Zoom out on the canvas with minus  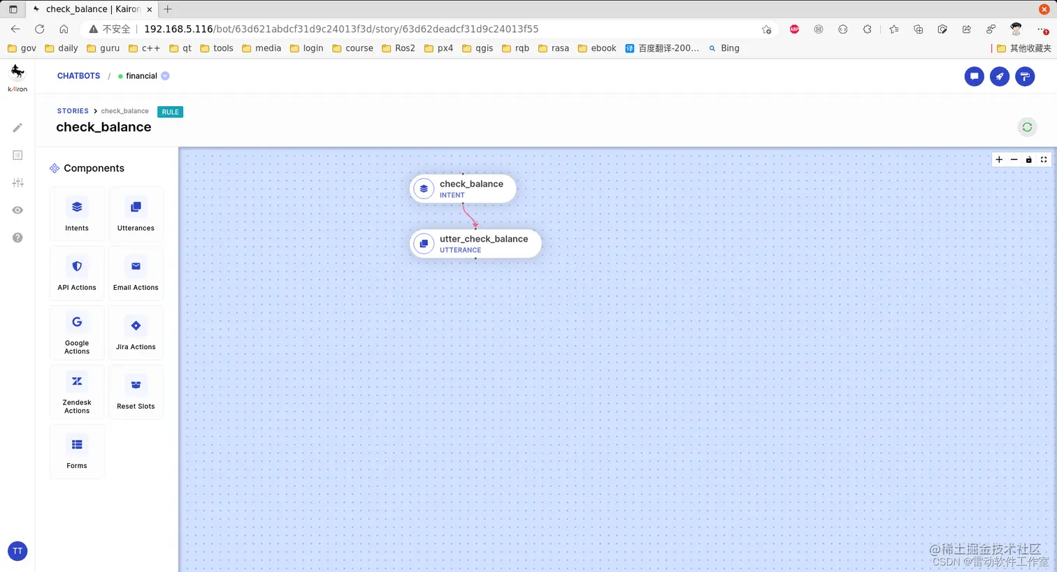(x=1014, y=160)
